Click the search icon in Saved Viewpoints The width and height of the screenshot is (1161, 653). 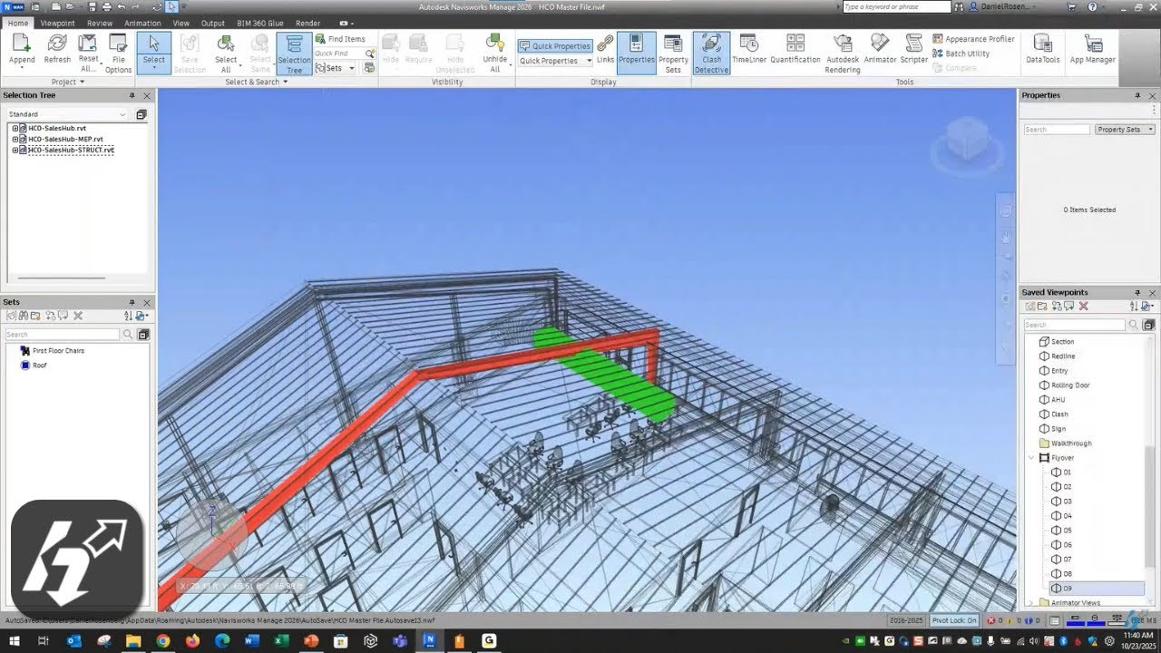coord(1134,325)
